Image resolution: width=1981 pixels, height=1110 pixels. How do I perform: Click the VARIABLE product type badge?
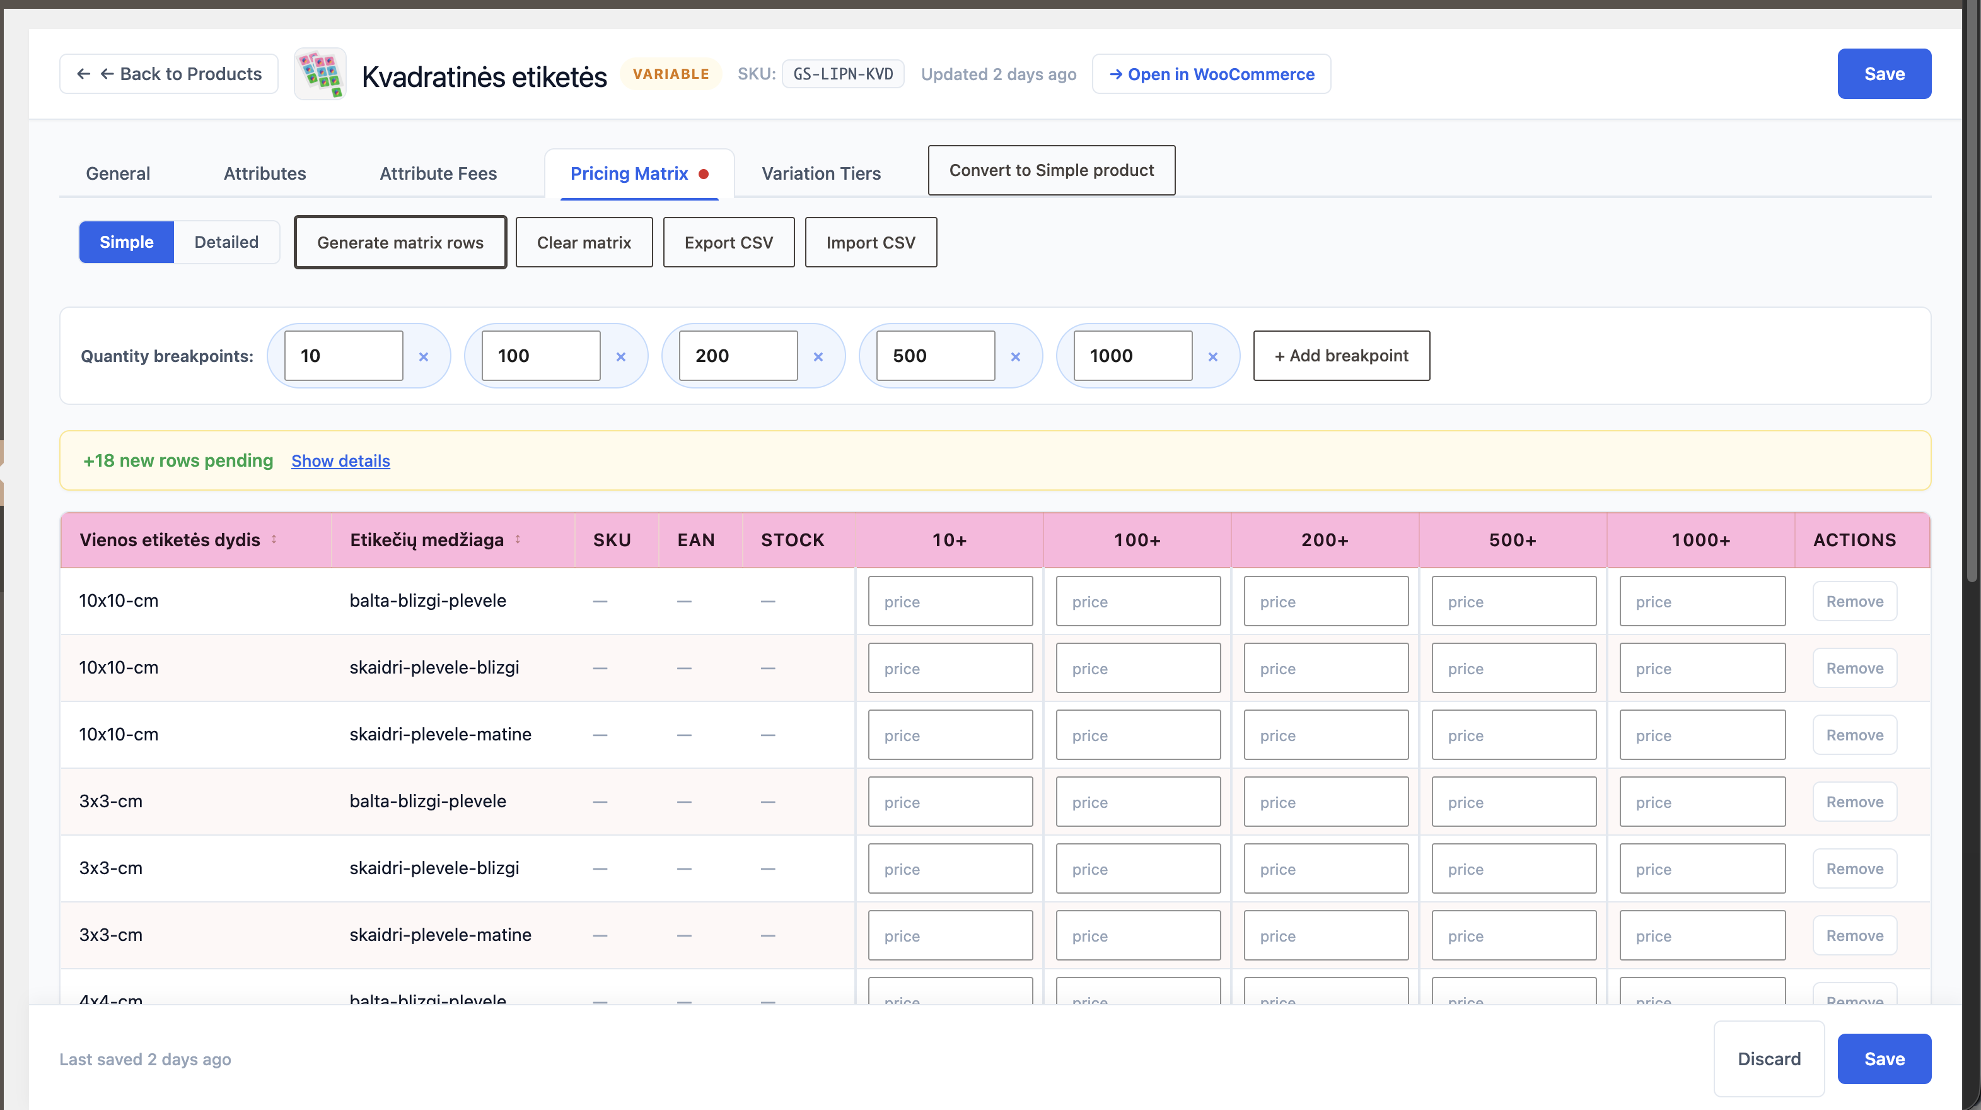click(671, 74)
